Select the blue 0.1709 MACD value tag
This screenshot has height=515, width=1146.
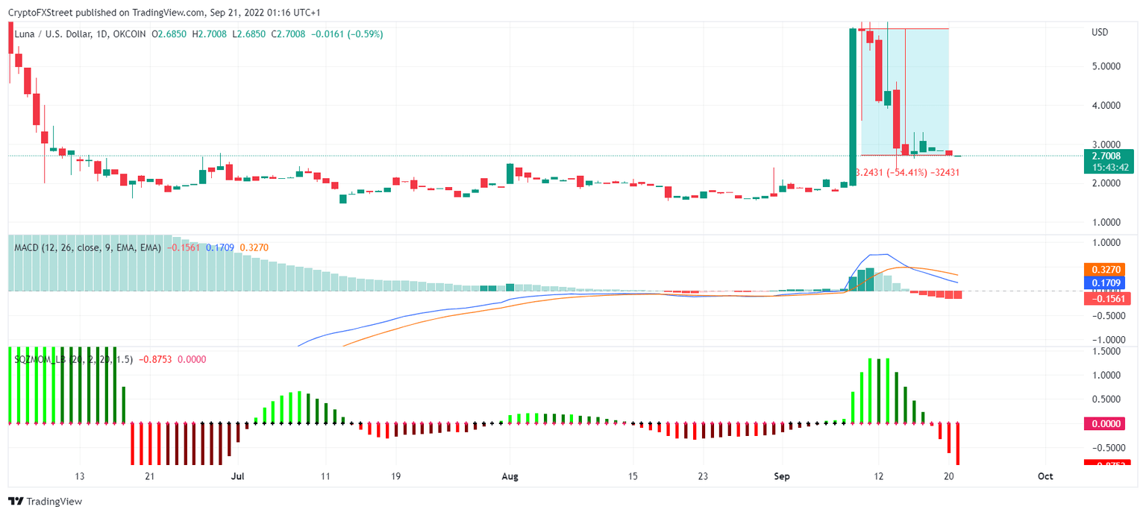coord(1107,283)
